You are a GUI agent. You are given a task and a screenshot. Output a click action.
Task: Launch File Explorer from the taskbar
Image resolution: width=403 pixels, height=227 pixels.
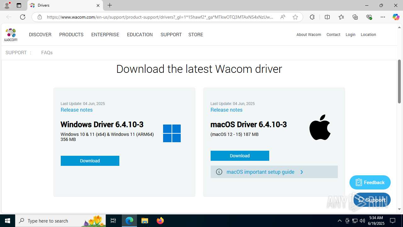click(145, 221)
